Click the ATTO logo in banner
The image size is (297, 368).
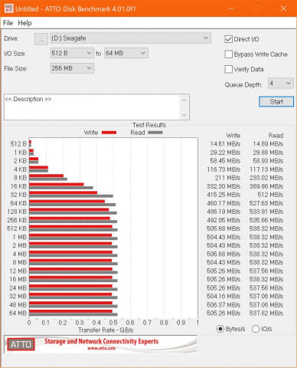click(x=21, y=344)
